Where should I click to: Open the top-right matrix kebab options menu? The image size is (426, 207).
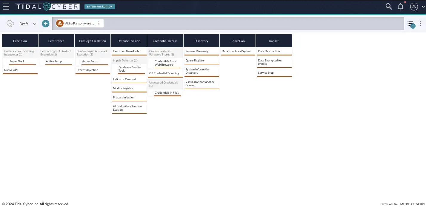420,24
